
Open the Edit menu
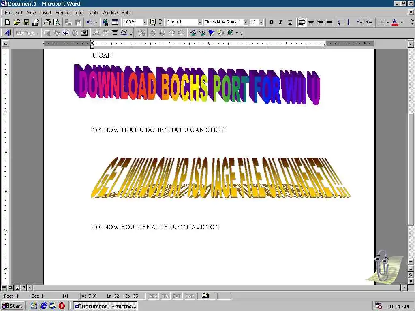(19, 13)
